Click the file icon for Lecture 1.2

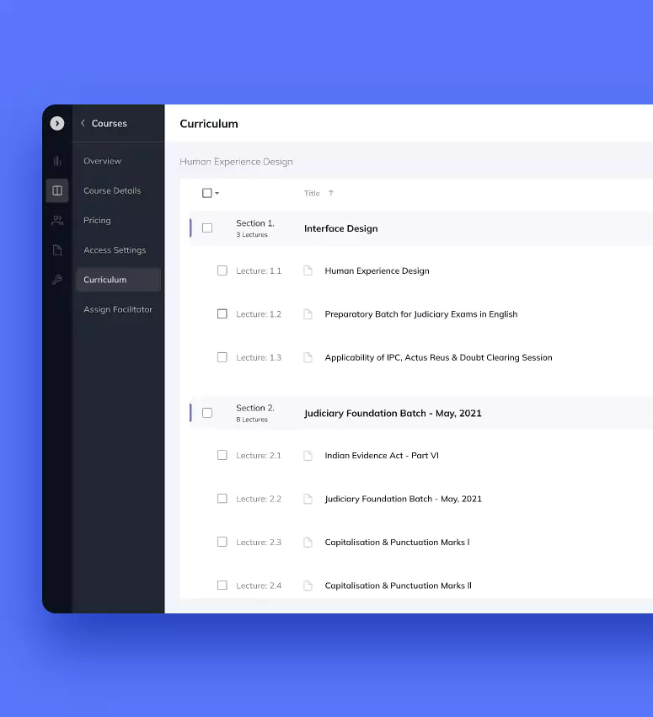pyautogui.click(x=308, y=314)
